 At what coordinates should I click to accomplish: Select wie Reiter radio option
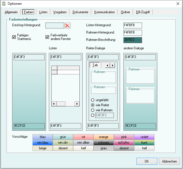[93, 105]
